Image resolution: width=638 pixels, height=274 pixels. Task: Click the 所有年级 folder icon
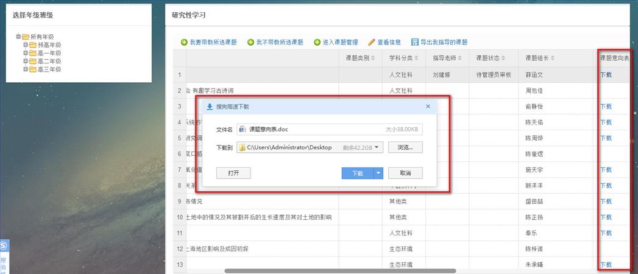click(x=26, y=37)
